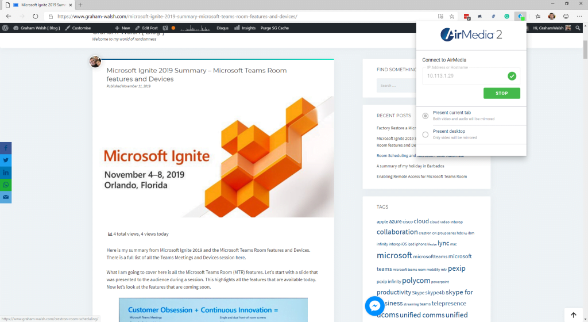The height and width of the screenshot is (322, 588).
Task: Click author avatar above post
Action: coord(95,62)
